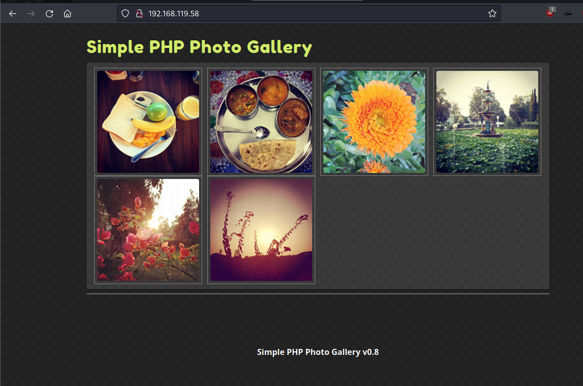
Task: Open the uBlock Origin extension
Action: click(550, 14)
